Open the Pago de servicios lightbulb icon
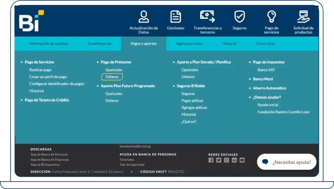 pyautogui.click(x=271, y=17)
